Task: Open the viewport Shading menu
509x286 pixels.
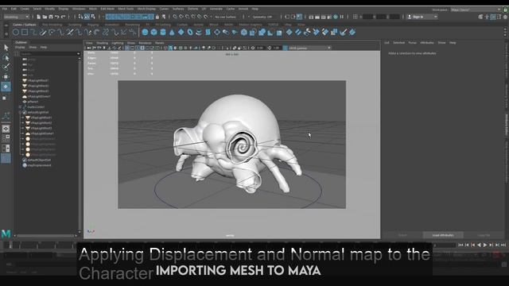Action: [x=102, y=43]
